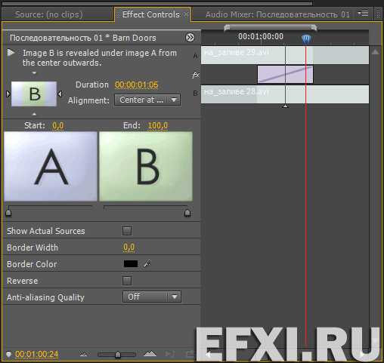
Task: Open the panel flyout menu icon
Action: pyautogui.click(x=363, y=13)
